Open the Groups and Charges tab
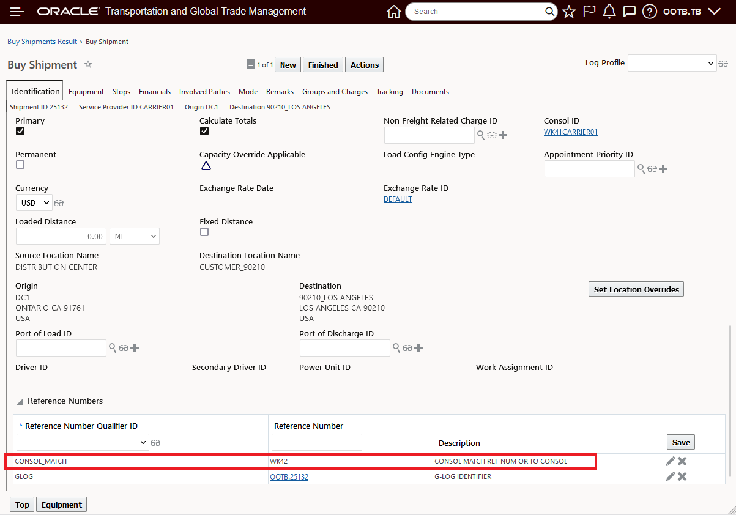The height and width of the screenshot is (515, 736). point(335,92)
